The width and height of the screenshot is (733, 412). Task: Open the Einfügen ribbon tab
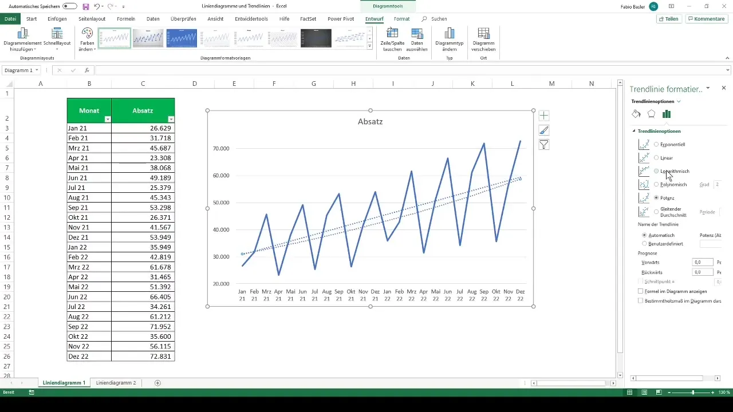click(57, 19)
